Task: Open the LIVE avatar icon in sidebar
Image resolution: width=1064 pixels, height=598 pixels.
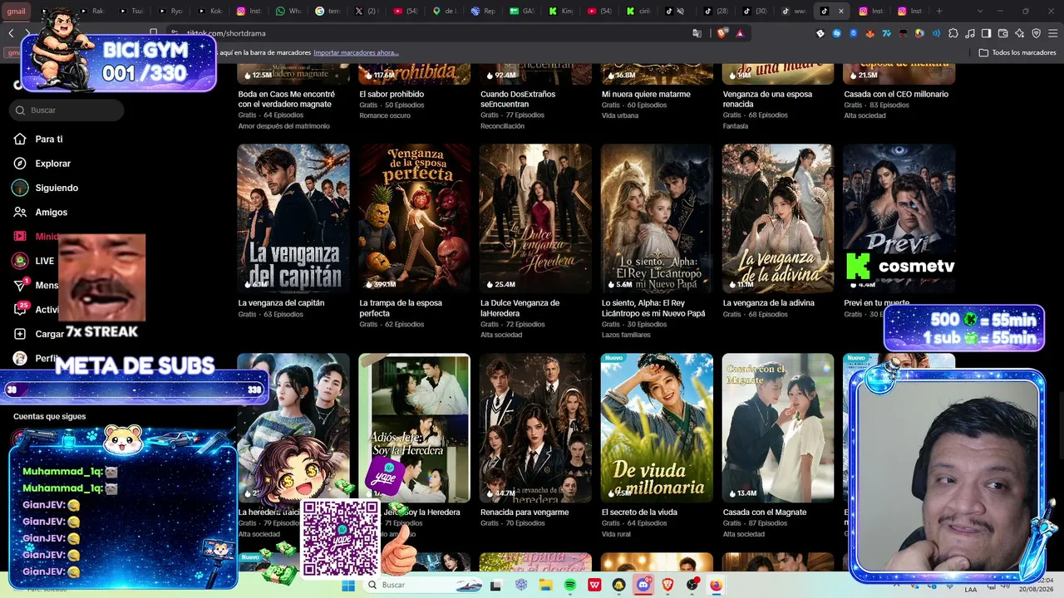Action: point(20,261)
